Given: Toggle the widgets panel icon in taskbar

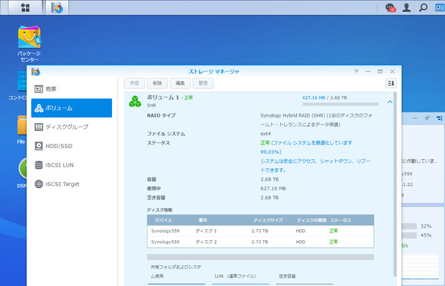Looking at the screenshot, I should click(439, 8).
